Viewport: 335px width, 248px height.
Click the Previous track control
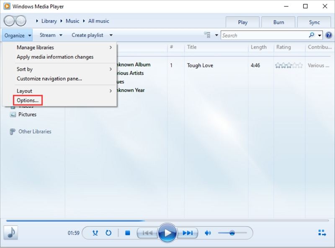click(x=147, y=233)
